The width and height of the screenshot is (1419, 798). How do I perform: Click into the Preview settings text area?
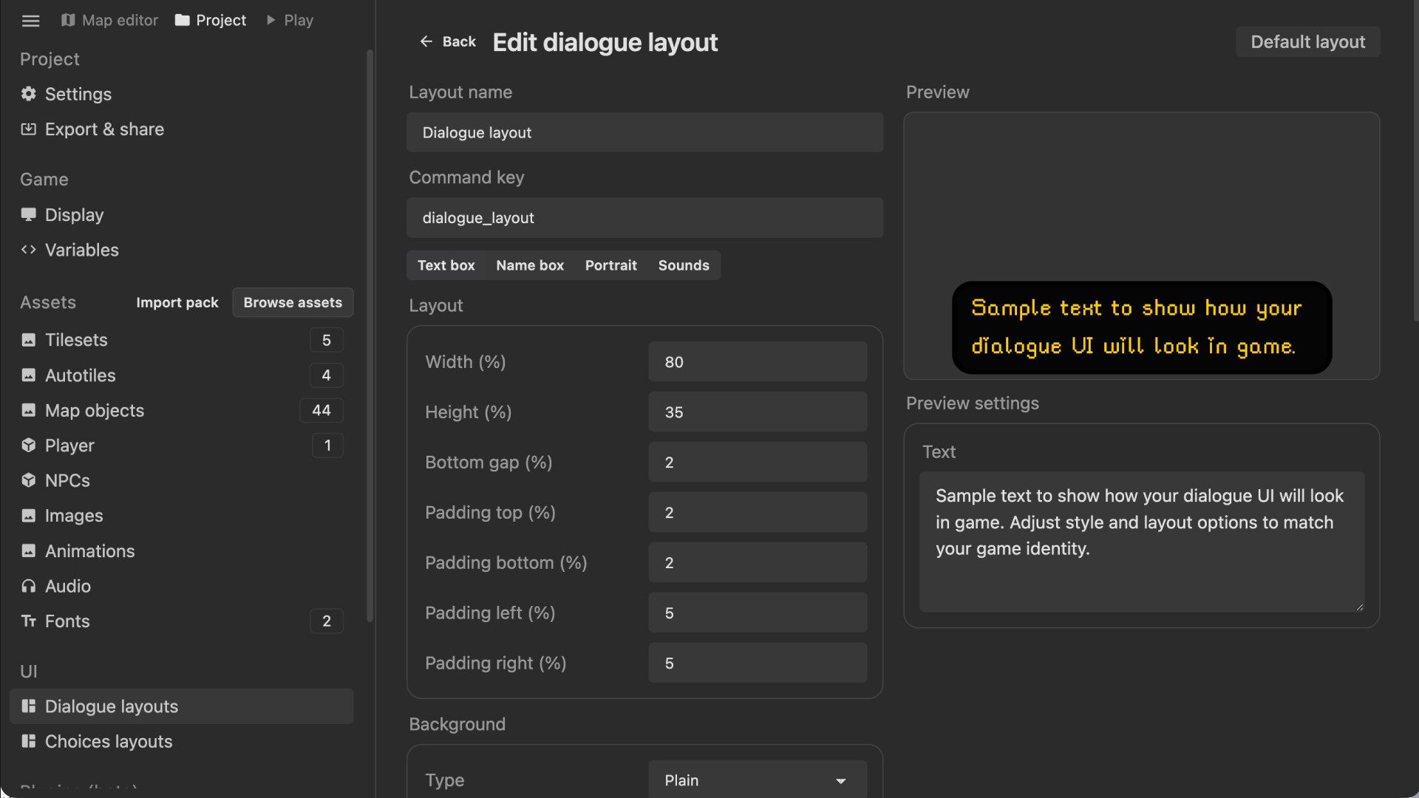(1141, 542)
